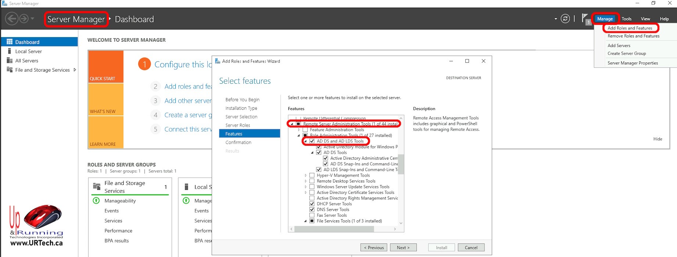Click the Local Server sidebar icon

coord(10,51)
